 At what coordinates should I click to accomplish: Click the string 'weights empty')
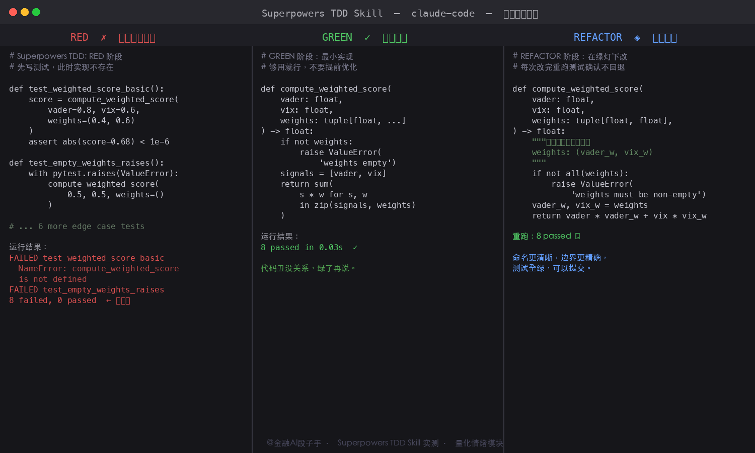(358, 163)
